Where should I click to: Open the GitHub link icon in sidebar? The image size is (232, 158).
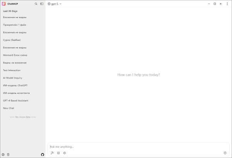pyautogui.click(x=43, y=155)
